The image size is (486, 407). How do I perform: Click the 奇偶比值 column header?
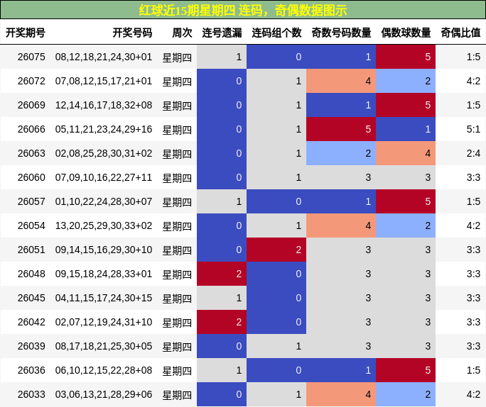coord(460,33)
